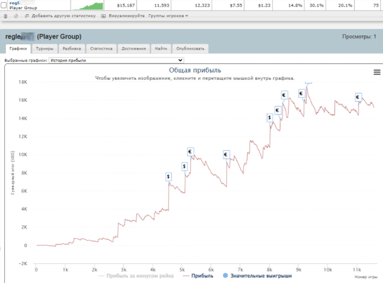Screen dimensions: 383x283
Task: Click euro win marker near game 8.5k
Action: (284, 95)
